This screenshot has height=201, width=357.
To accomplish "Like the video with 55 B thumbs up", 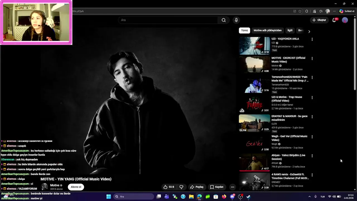I will pyautogui.click(x=169, y=187).
